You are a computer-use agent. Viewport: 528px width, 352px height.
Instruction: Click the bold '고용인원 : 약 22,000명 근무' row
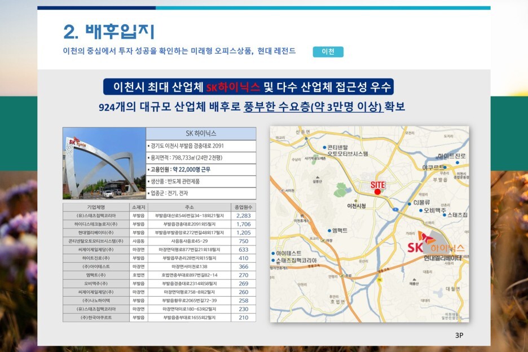(201, 169)
